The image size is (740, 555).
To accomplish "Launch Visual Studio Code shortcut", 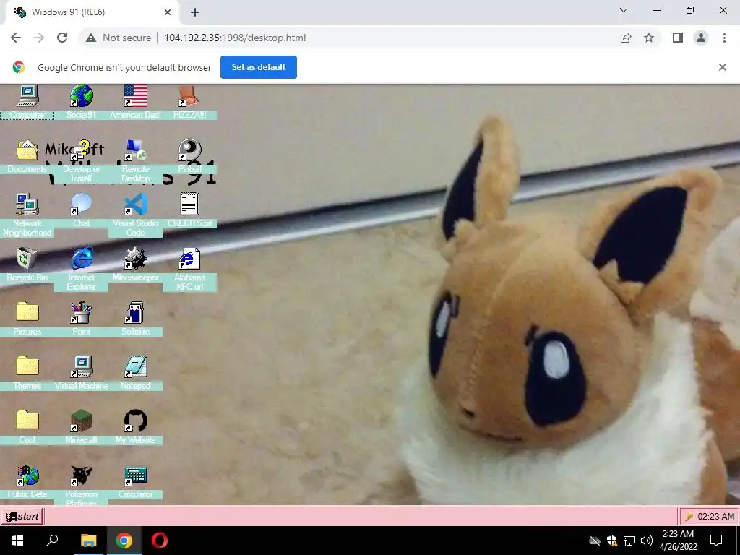I will 135,205.
